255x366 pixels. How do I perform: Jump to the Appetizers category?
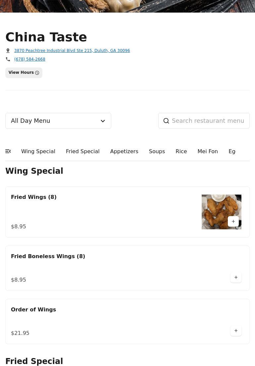(x=124, y=151)
